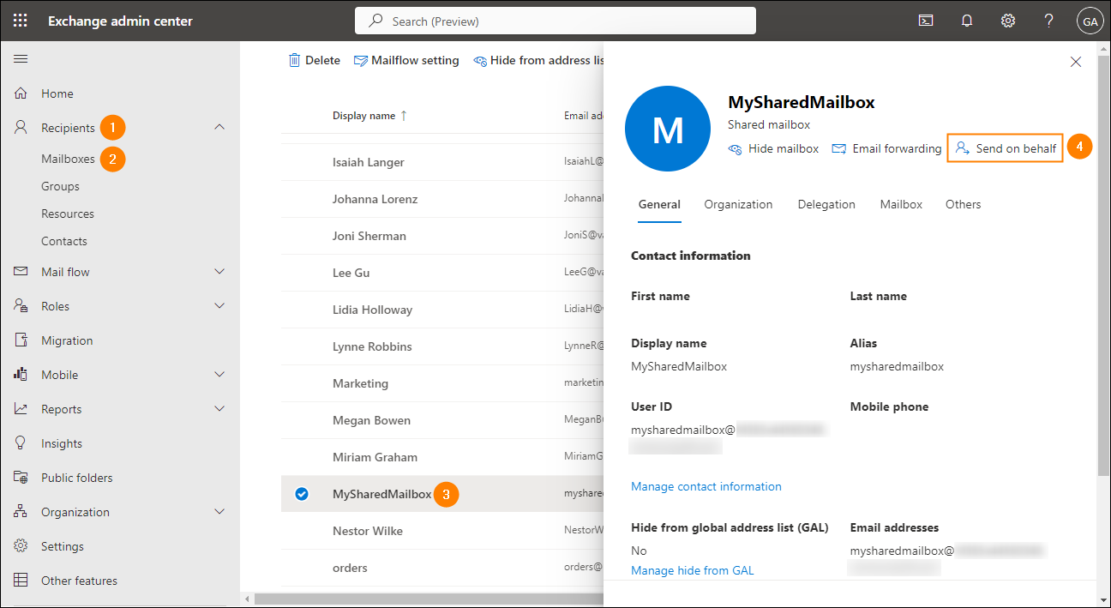This screenshot has height=608, width=1111.
Task: Switch to the Others tab
Action: [x=964, y=205]
